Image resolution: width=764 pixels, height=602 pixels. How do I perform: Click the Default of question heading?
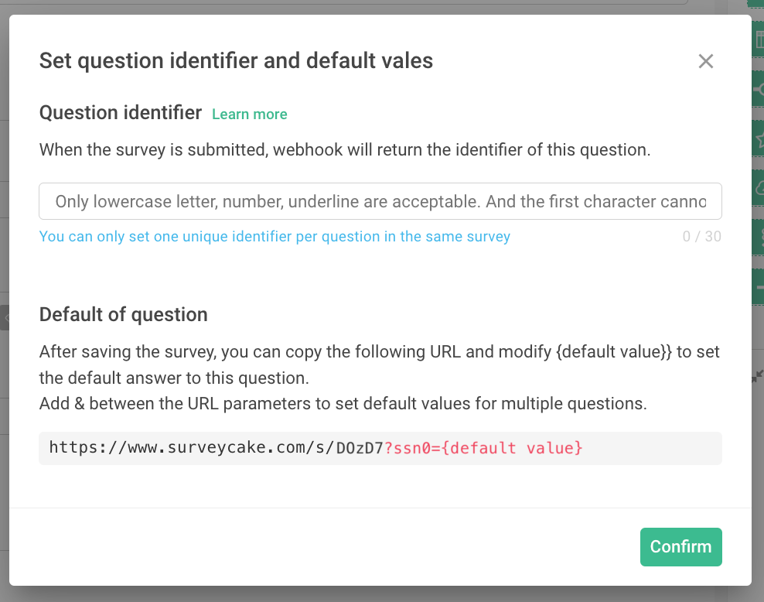(x=123, y=314)
